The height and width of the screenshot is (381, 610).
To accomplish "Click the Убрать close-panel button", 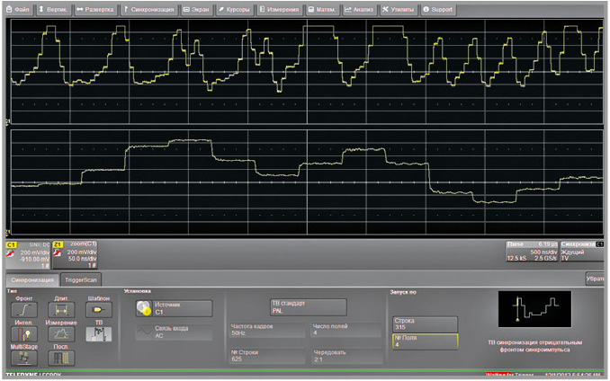I will tap(595, 279).
